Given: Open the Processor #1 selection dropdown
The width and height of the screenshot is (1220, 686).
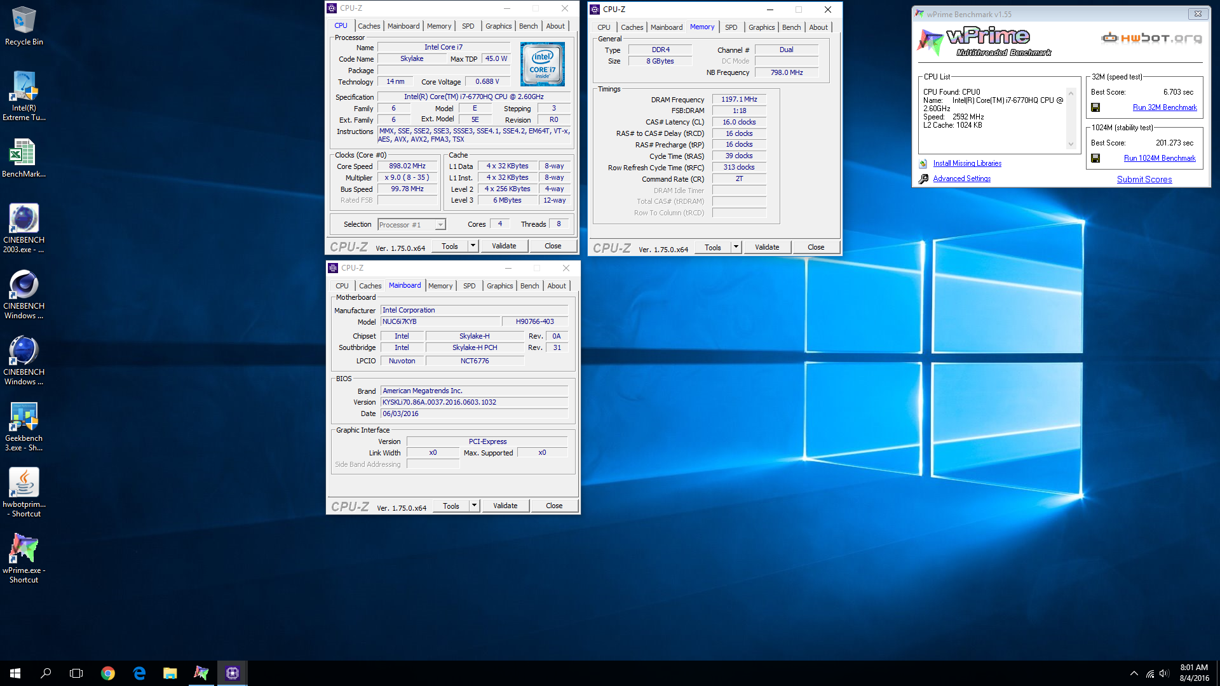Looking at the screenshot, I should point(412,225).
